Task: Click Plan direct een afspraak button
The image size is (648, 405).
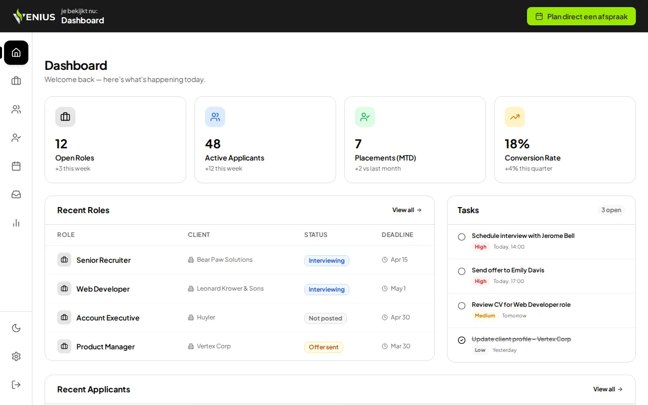Action: pos(581,16)
